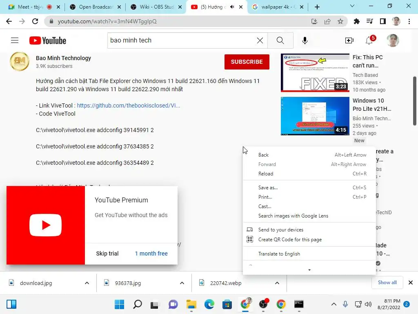Choose Cast... from context menu
This screenshot has height=314, width=418.
point(309,206)
